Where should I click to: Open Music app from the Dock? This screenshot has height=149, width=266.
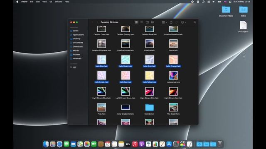pos(135,144)
